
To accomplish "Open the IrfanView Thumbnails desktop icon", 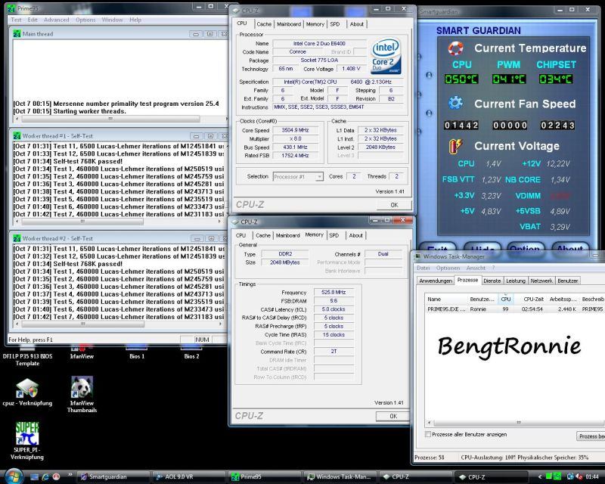I will 82,394.
